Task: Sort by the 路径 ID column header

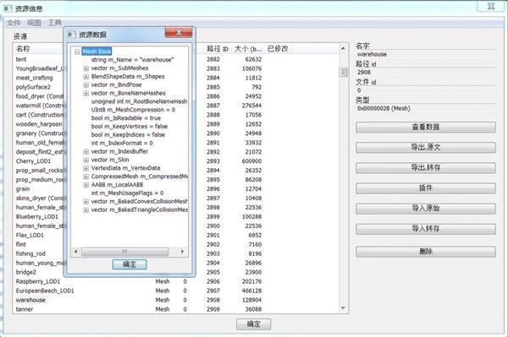Action: (218, 49)
